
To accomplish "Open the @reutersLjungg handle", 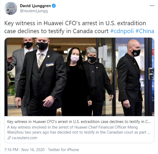I will pos(34,11).
